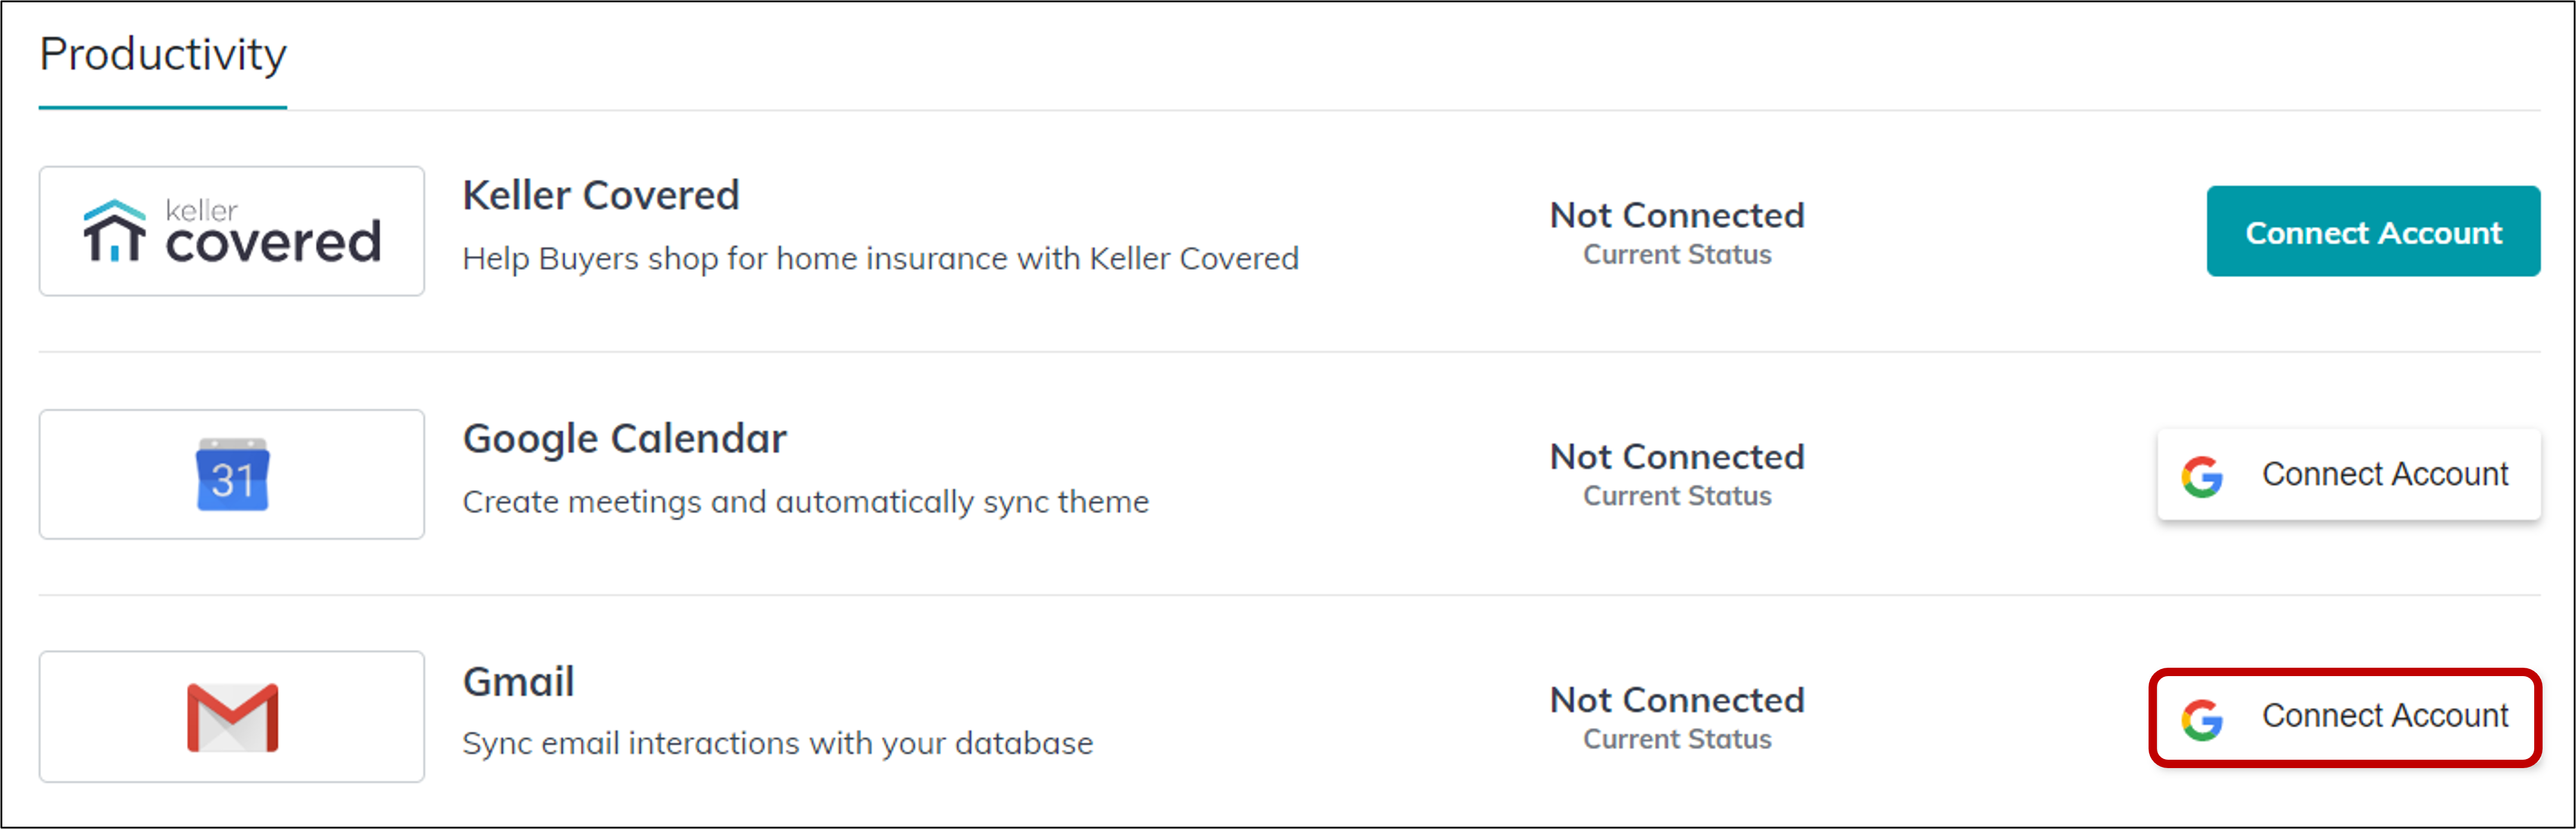Click the Gmail heading text
Image resolution: width=2576 pixels, height=829 pixels.
click(517, 681)
